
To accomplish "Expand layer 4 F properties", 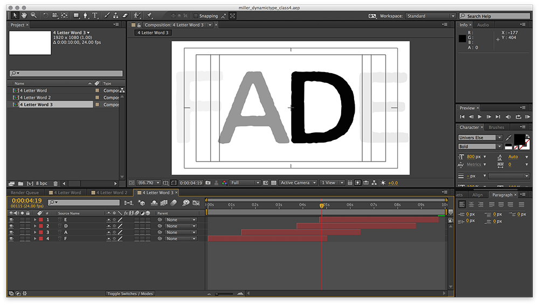I will tap(35, 239).
